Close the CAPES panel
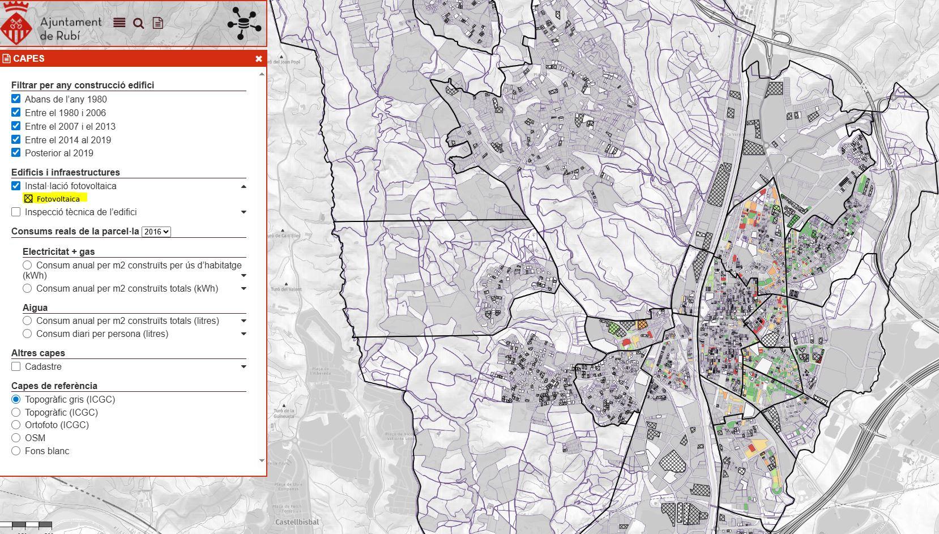939x534 pixels. pos(259,58)
